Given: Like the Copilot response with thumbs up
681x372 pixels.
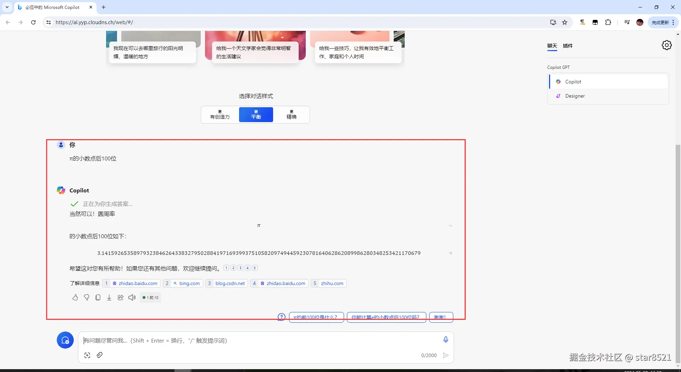Looking at the screenshot, I should 75,297.
